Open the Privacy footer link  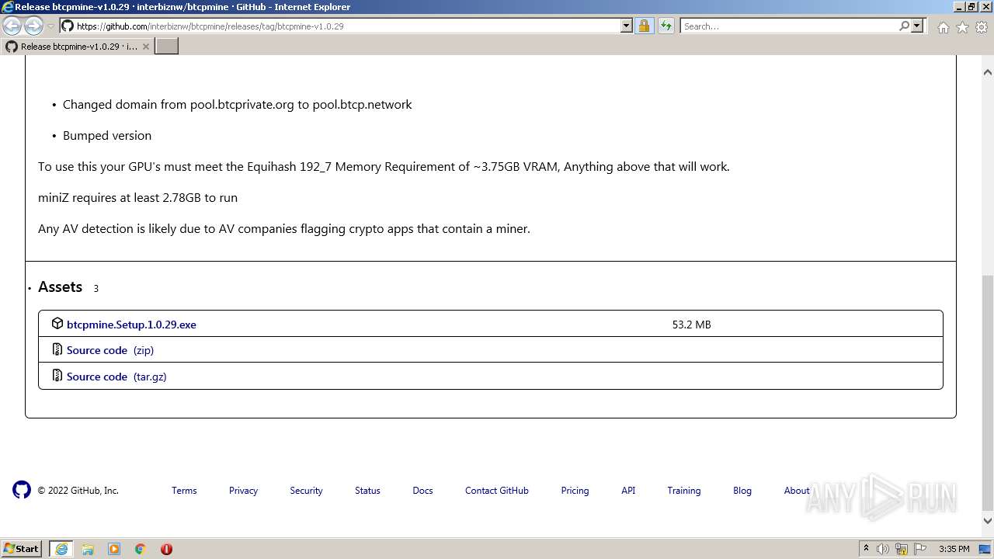click(x=243, y=491)
